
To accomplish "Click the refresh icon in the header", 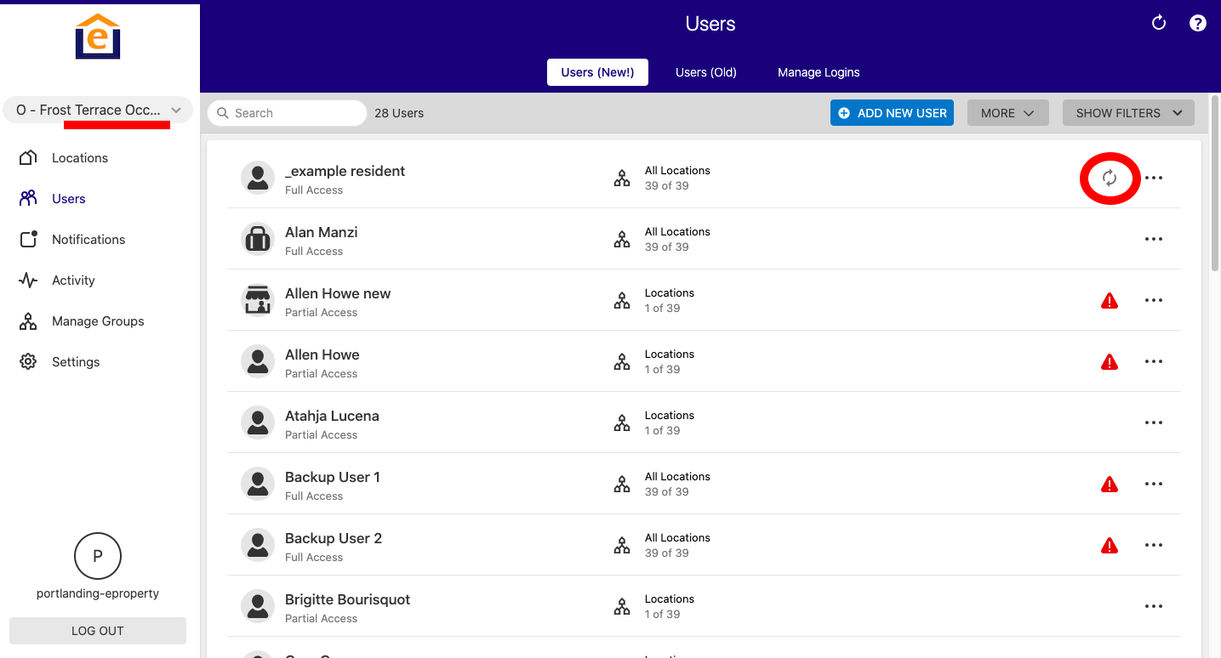I will tap(1159, 23).
